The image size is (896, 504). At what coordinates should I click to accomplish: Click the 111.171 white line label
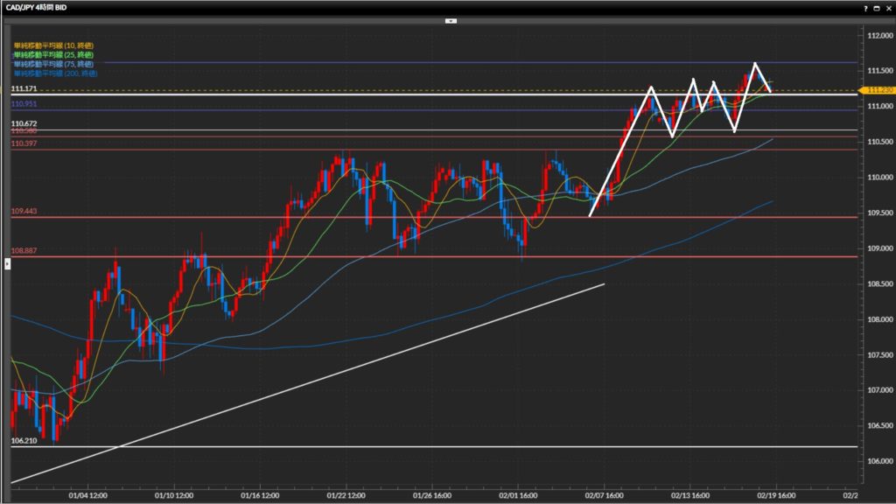click(x=24, y=89)
